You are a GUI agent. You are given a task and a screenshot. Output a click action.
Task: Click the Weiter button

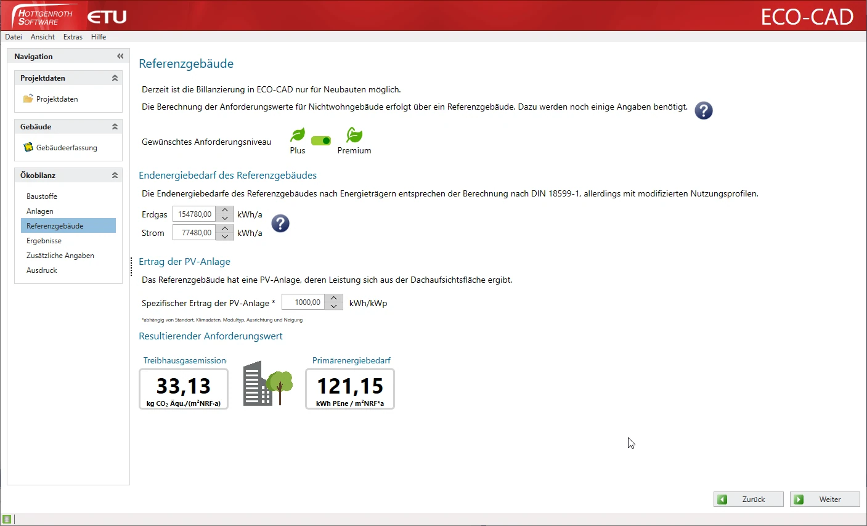[824, 500]
